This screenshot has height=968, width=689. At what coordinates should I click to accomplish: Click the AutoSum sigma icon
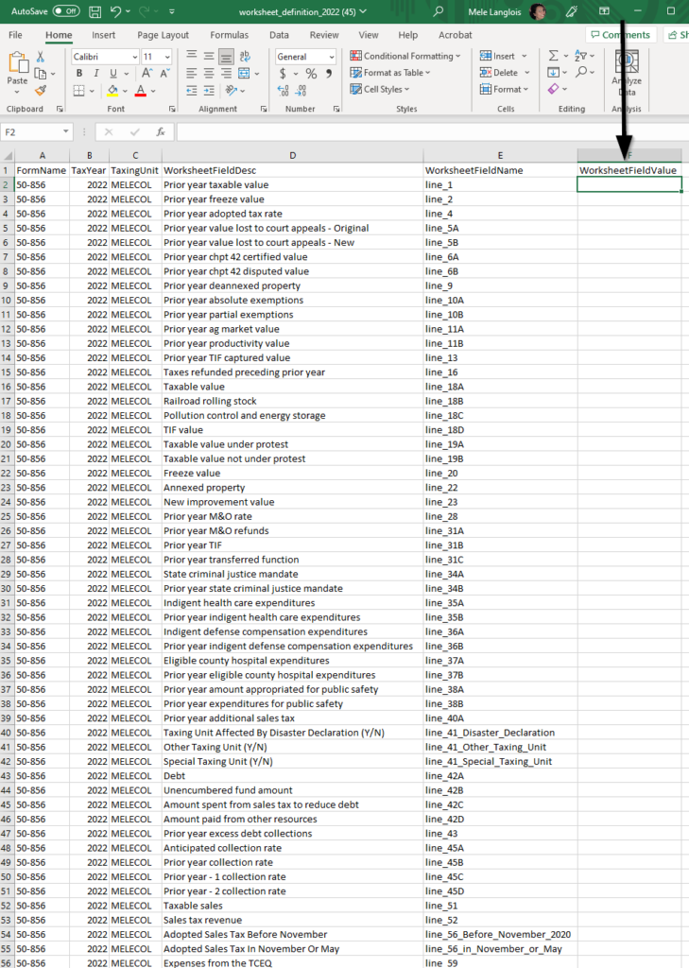click(553, 57)
